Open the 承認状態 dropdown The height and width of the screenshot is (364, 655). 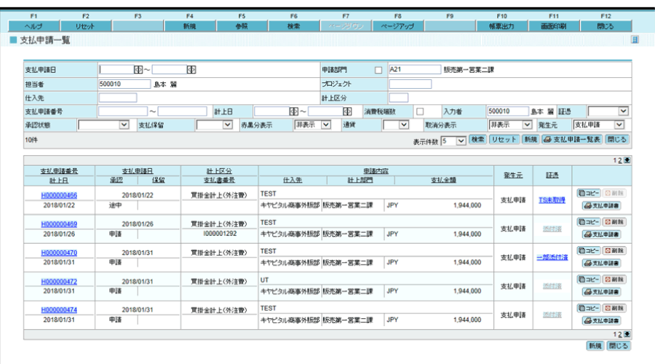point(103,125)
